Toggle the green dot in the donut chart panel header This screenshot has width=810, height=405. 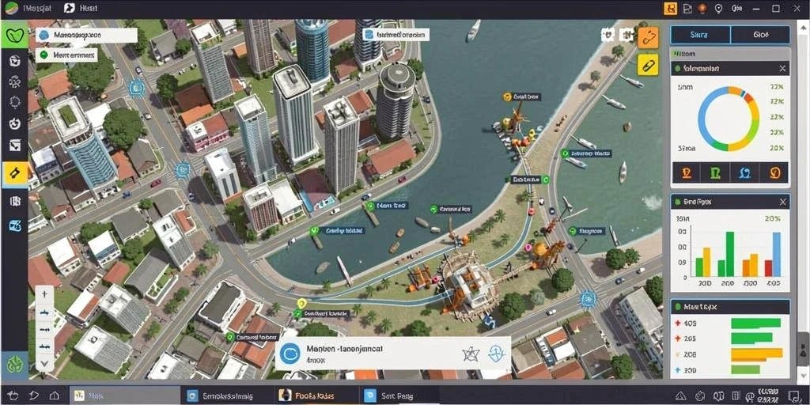pos(677,68)
